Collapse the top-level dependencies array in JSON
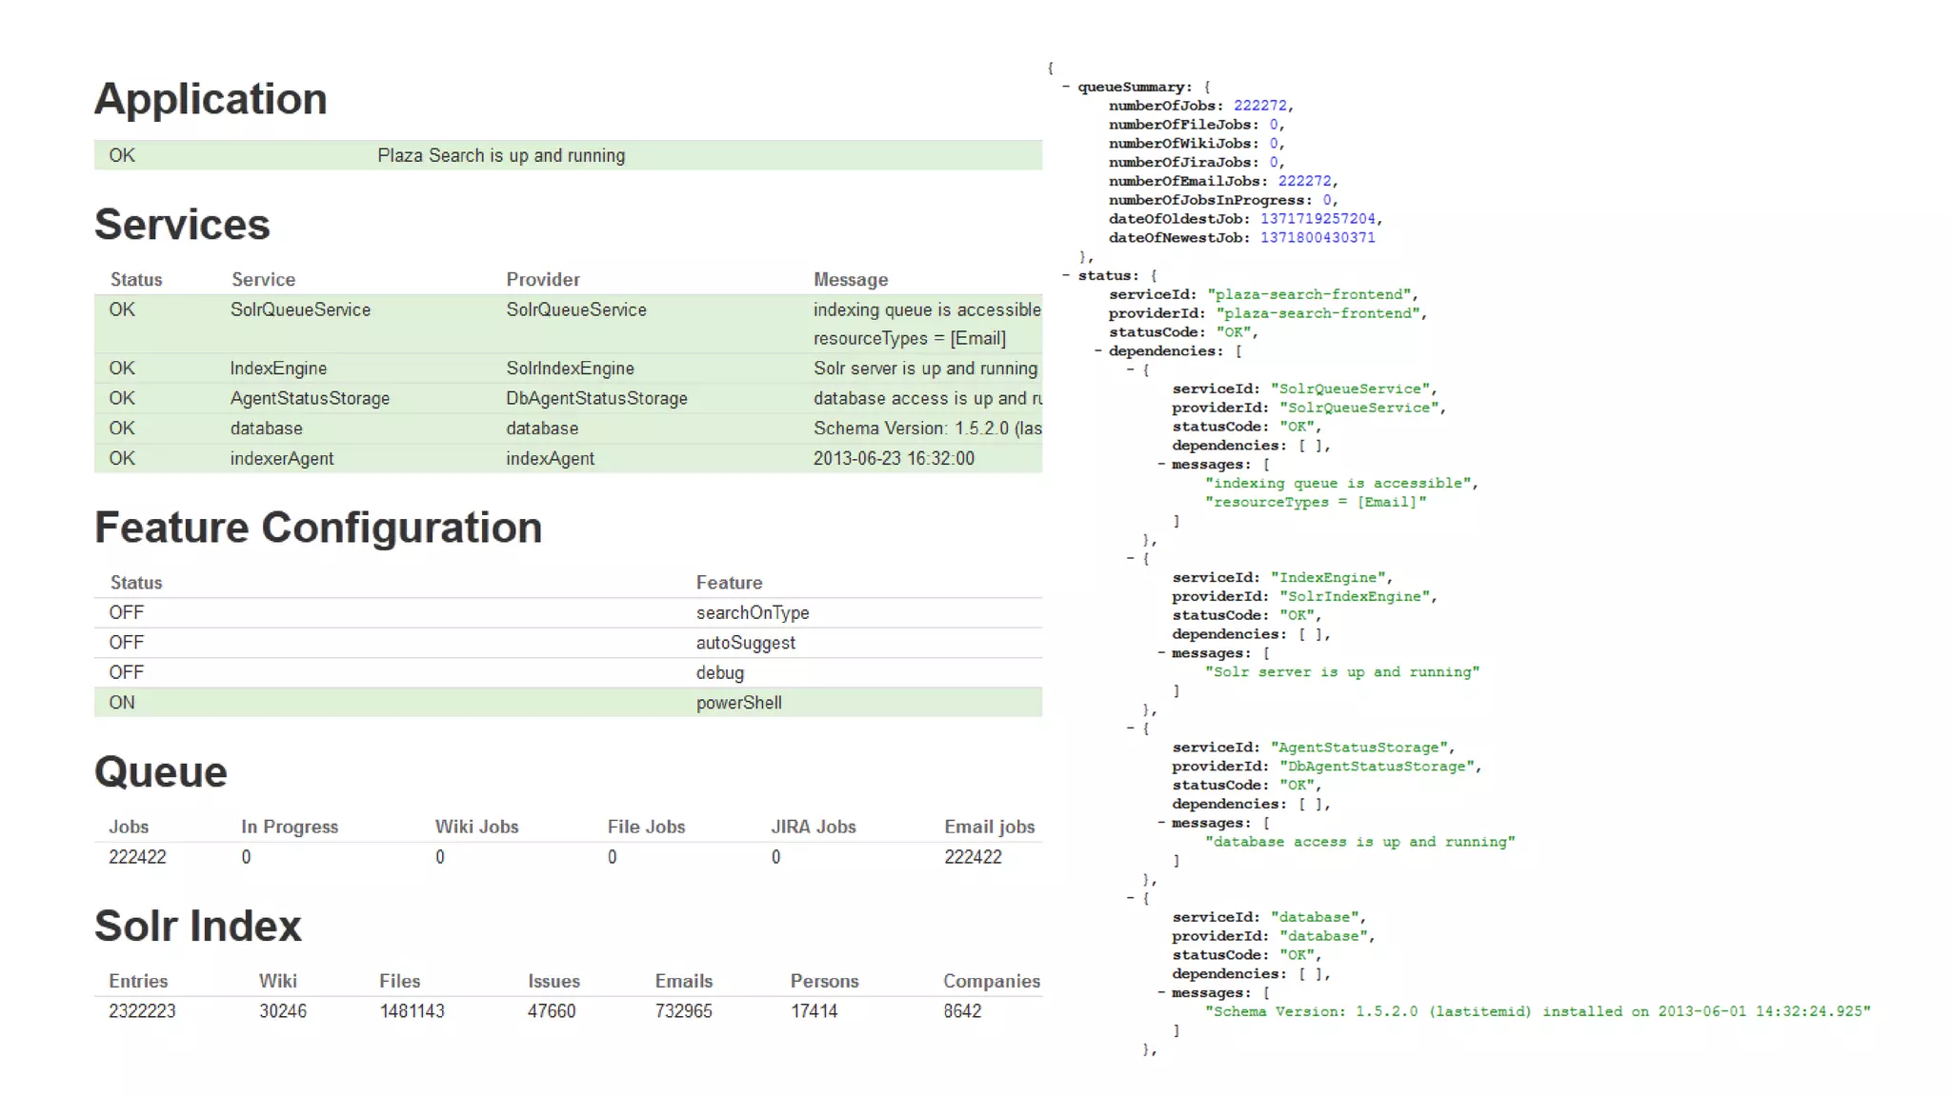This screenshot has width=1951, height=1097. (1097, 351)
